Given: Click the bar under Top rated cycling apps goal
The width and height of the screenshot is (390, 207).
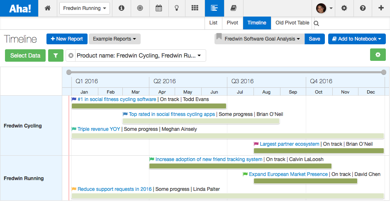Looking at the screenshot, I should [x=201, y=121].
